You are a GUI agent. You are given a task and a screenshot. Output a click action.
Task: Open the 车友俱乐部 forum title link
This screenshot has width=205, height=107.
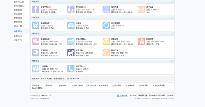tap(45, 23)
